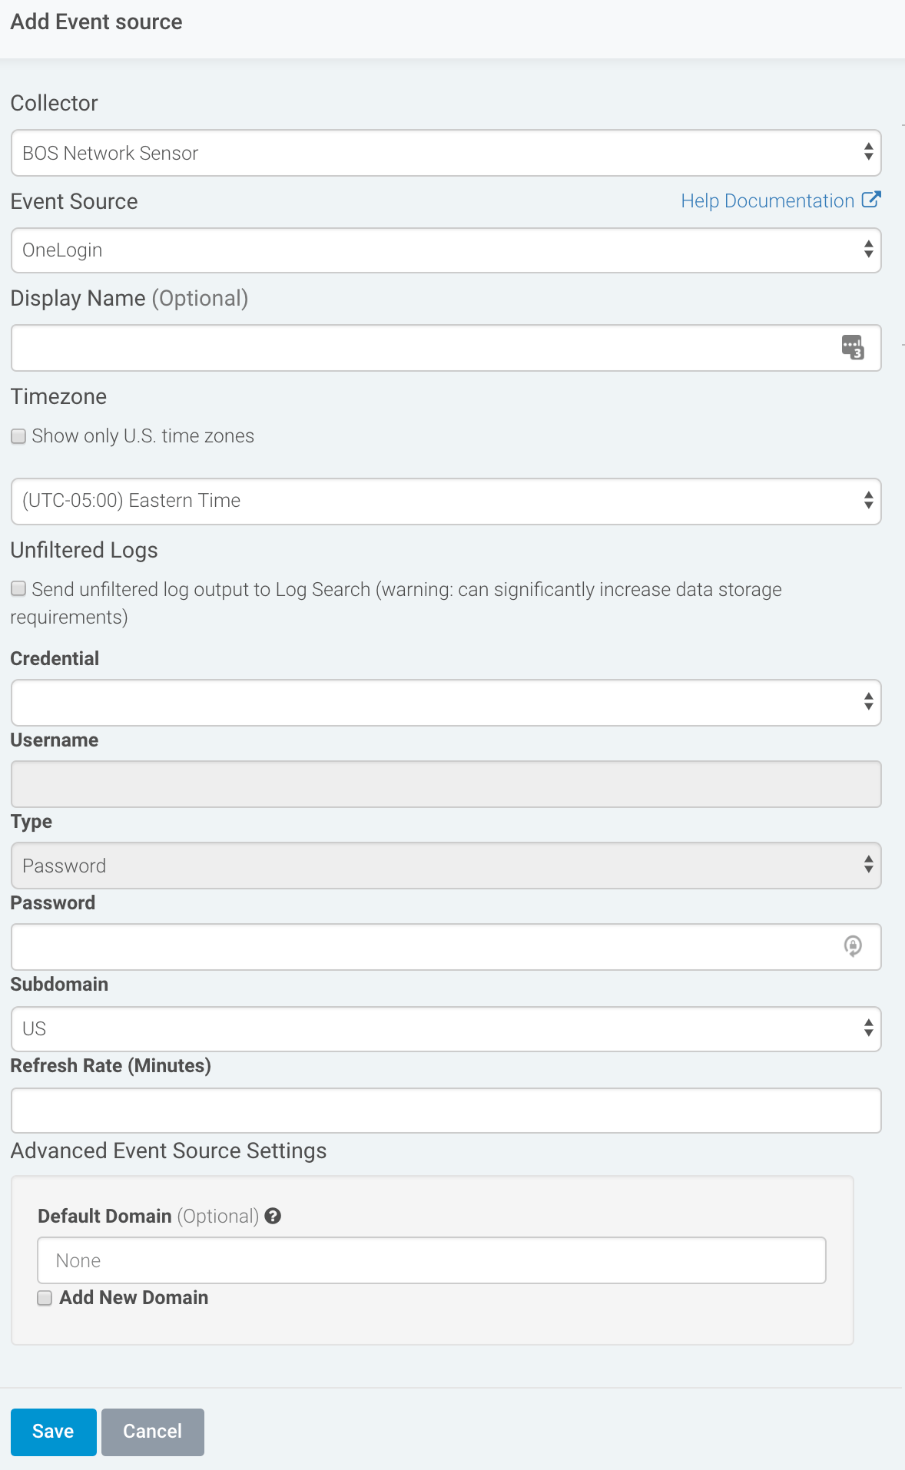The width and height of the screenshot is (905, 1470).
Task: Expand the Eastern Time timezone dropdown
Action: (446, 501)
